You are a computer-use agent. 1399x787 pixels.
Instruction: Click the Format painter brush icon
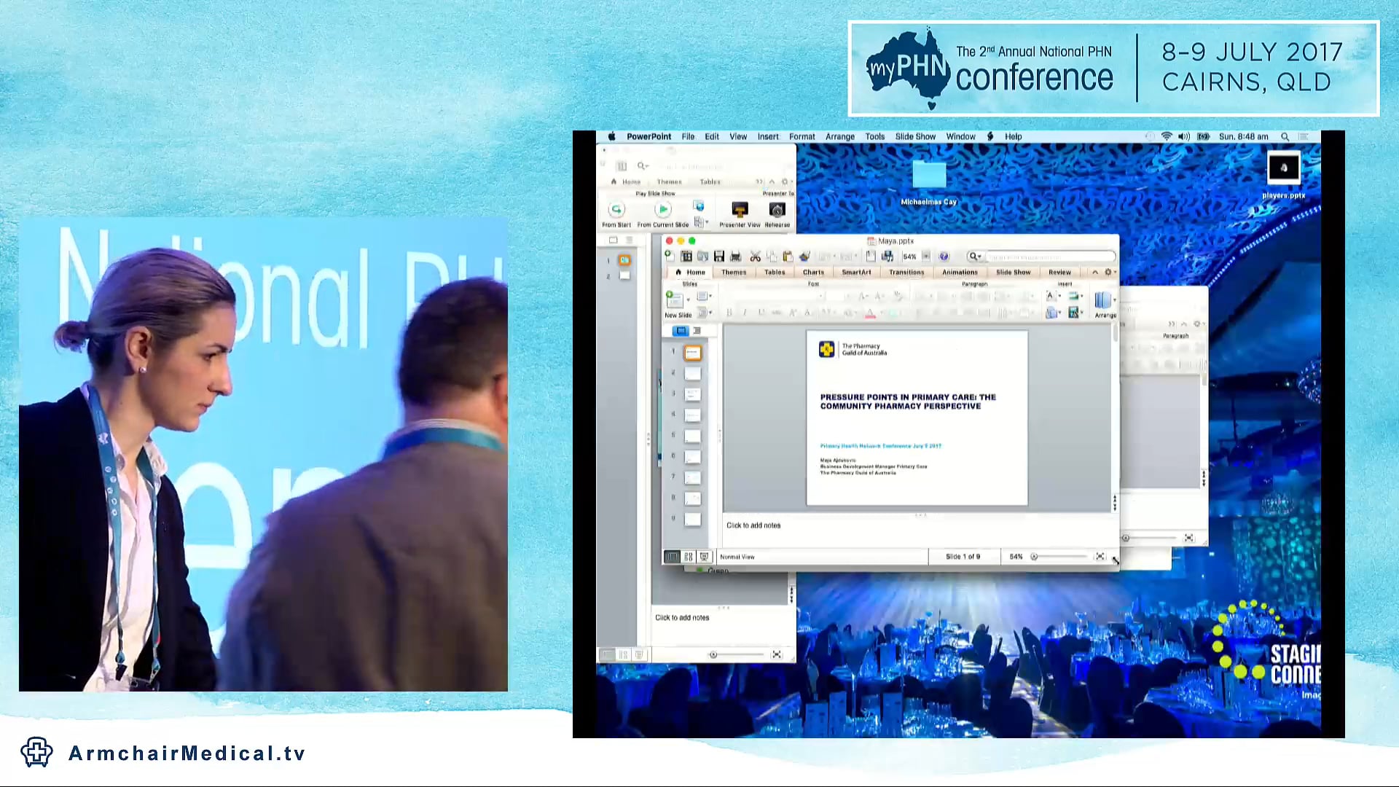coord(804,257)
